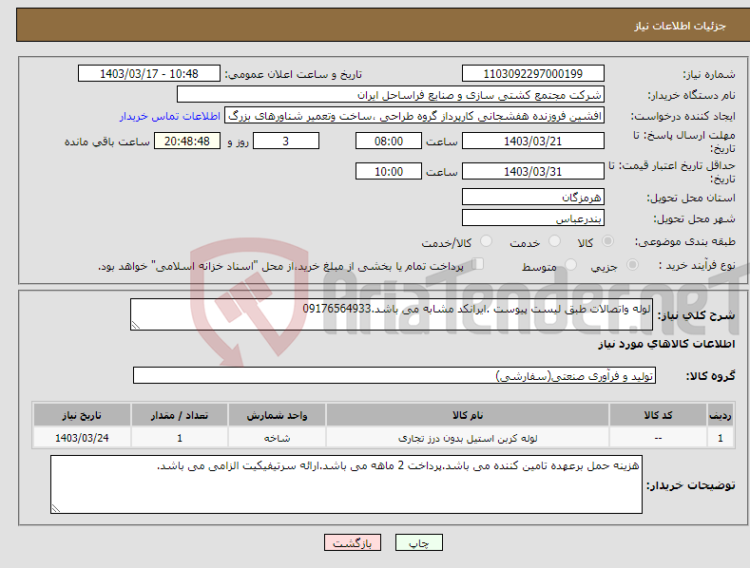750x568 pixels.
Task: Open اطلاعات تماس خریدار link
Action: 170,116
